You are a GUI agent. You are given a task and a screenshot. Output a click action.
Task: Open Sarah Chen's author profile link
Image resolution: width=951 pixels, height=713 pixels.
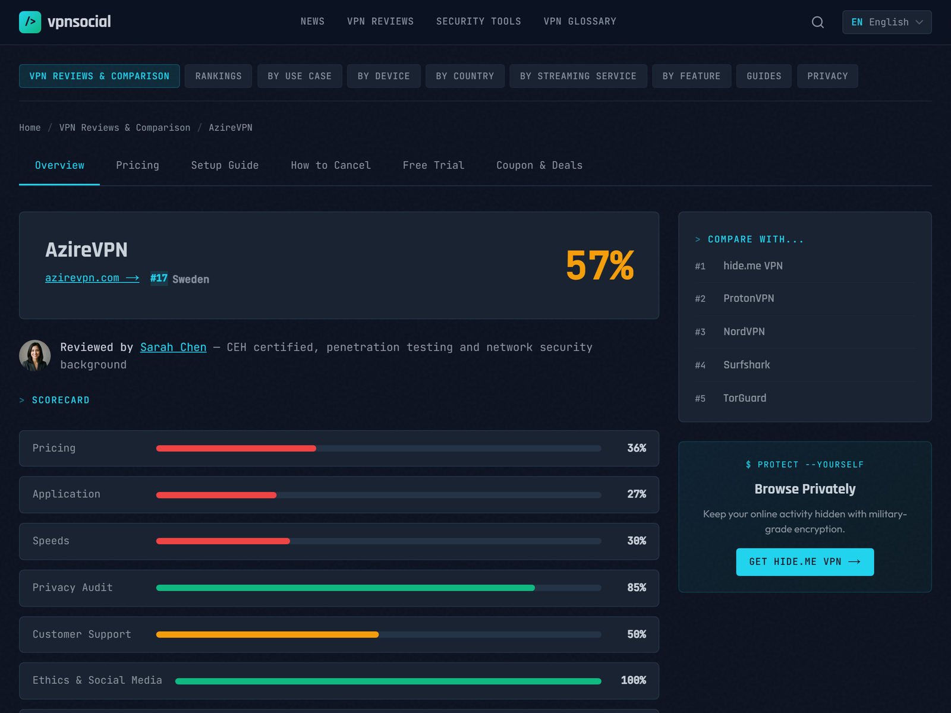point(174,347)
